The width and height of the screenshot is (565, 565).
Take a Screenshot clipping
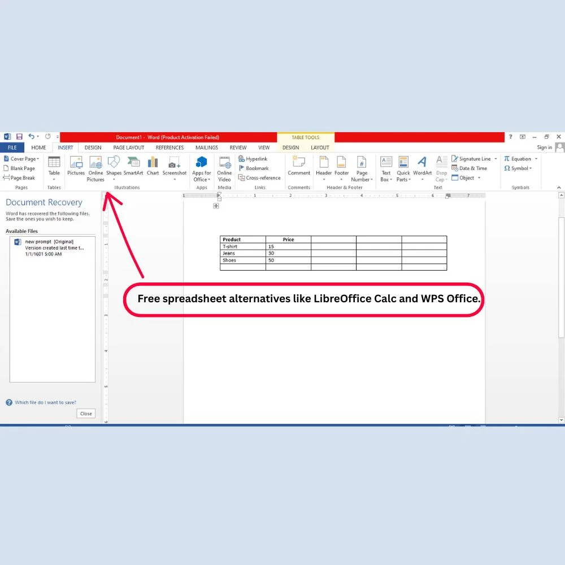coord(175,168)
